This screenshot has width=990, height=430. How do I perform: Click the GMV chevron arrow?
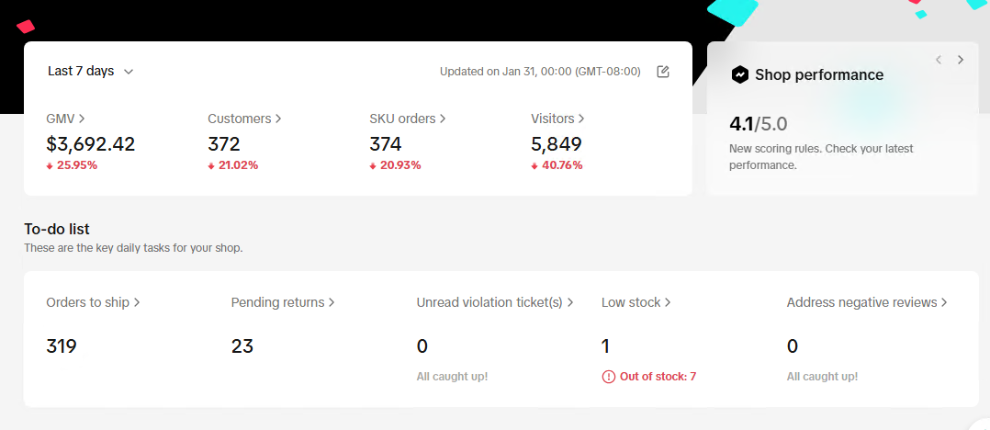coord(82,119)
